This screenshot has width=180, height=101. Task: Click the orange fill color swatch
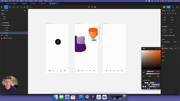click(x=163, y=49)
